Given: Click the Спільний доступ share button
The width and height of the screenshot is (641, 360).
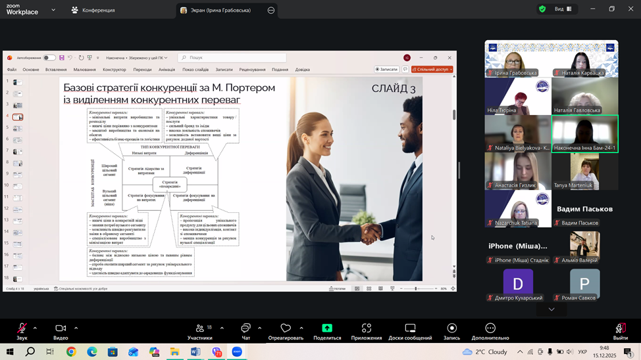Looking at the screenshot, I should pyautogui.click(x=432, y=69).
